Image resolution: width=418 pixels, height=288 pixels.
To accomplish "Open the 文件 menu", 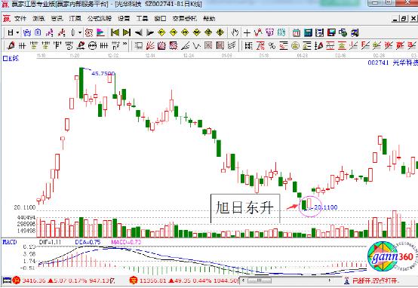I will point(20,19).
